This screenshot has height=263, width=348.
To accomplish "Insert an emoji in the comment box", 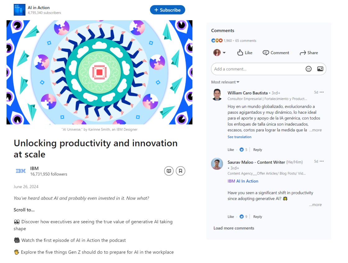I will [309, 69].
